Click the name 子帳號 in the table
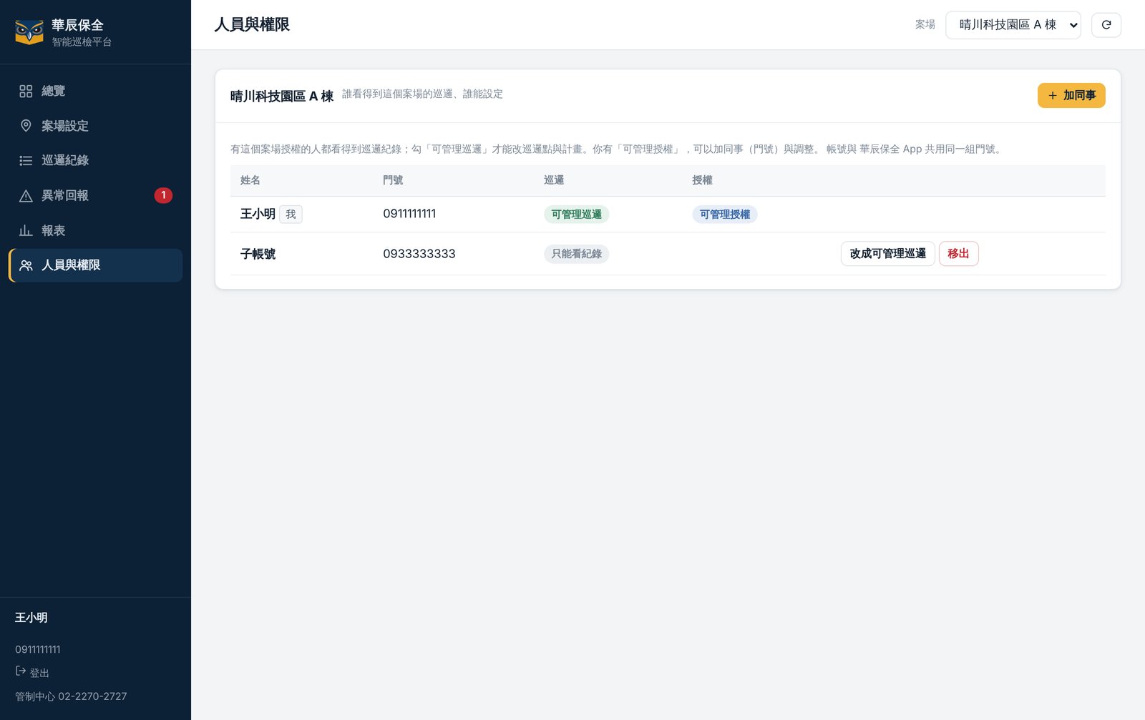This screenshot has height=720, width=1145. click(x=258, y=254)
